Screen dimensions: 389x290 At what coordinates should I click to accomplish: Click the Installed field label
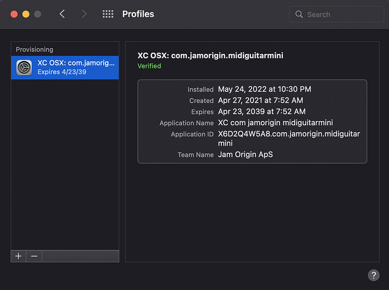(x=201, y=89)
